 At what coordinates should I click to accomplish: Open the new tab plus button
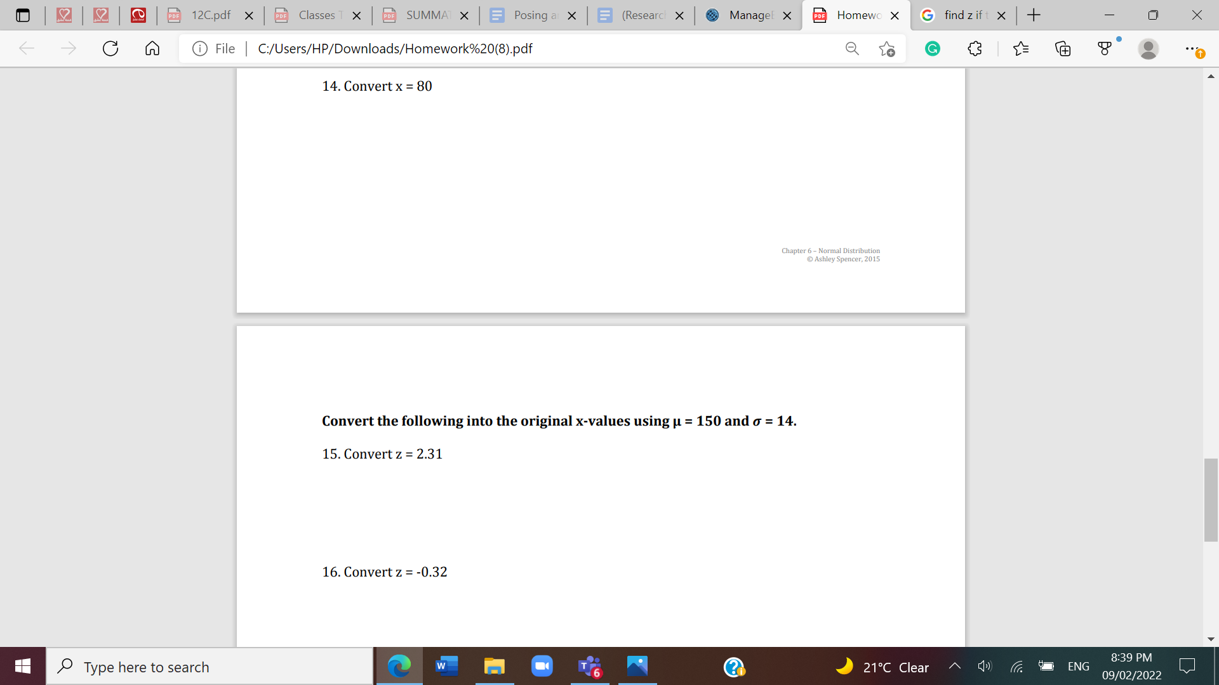[x=1034, y=15]
